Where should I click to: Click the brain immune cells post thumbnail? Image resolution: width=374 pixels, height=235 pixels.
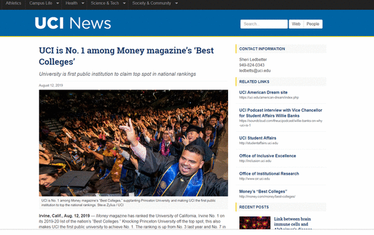[x=255, y=223]
